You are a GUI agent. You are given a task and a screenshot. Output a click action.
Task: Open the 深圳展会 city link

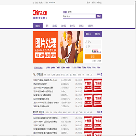point(63,68)
